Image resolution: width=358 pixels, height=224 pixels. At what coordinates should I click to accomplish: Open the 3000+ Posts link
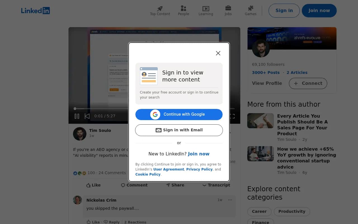coord(266,73)
